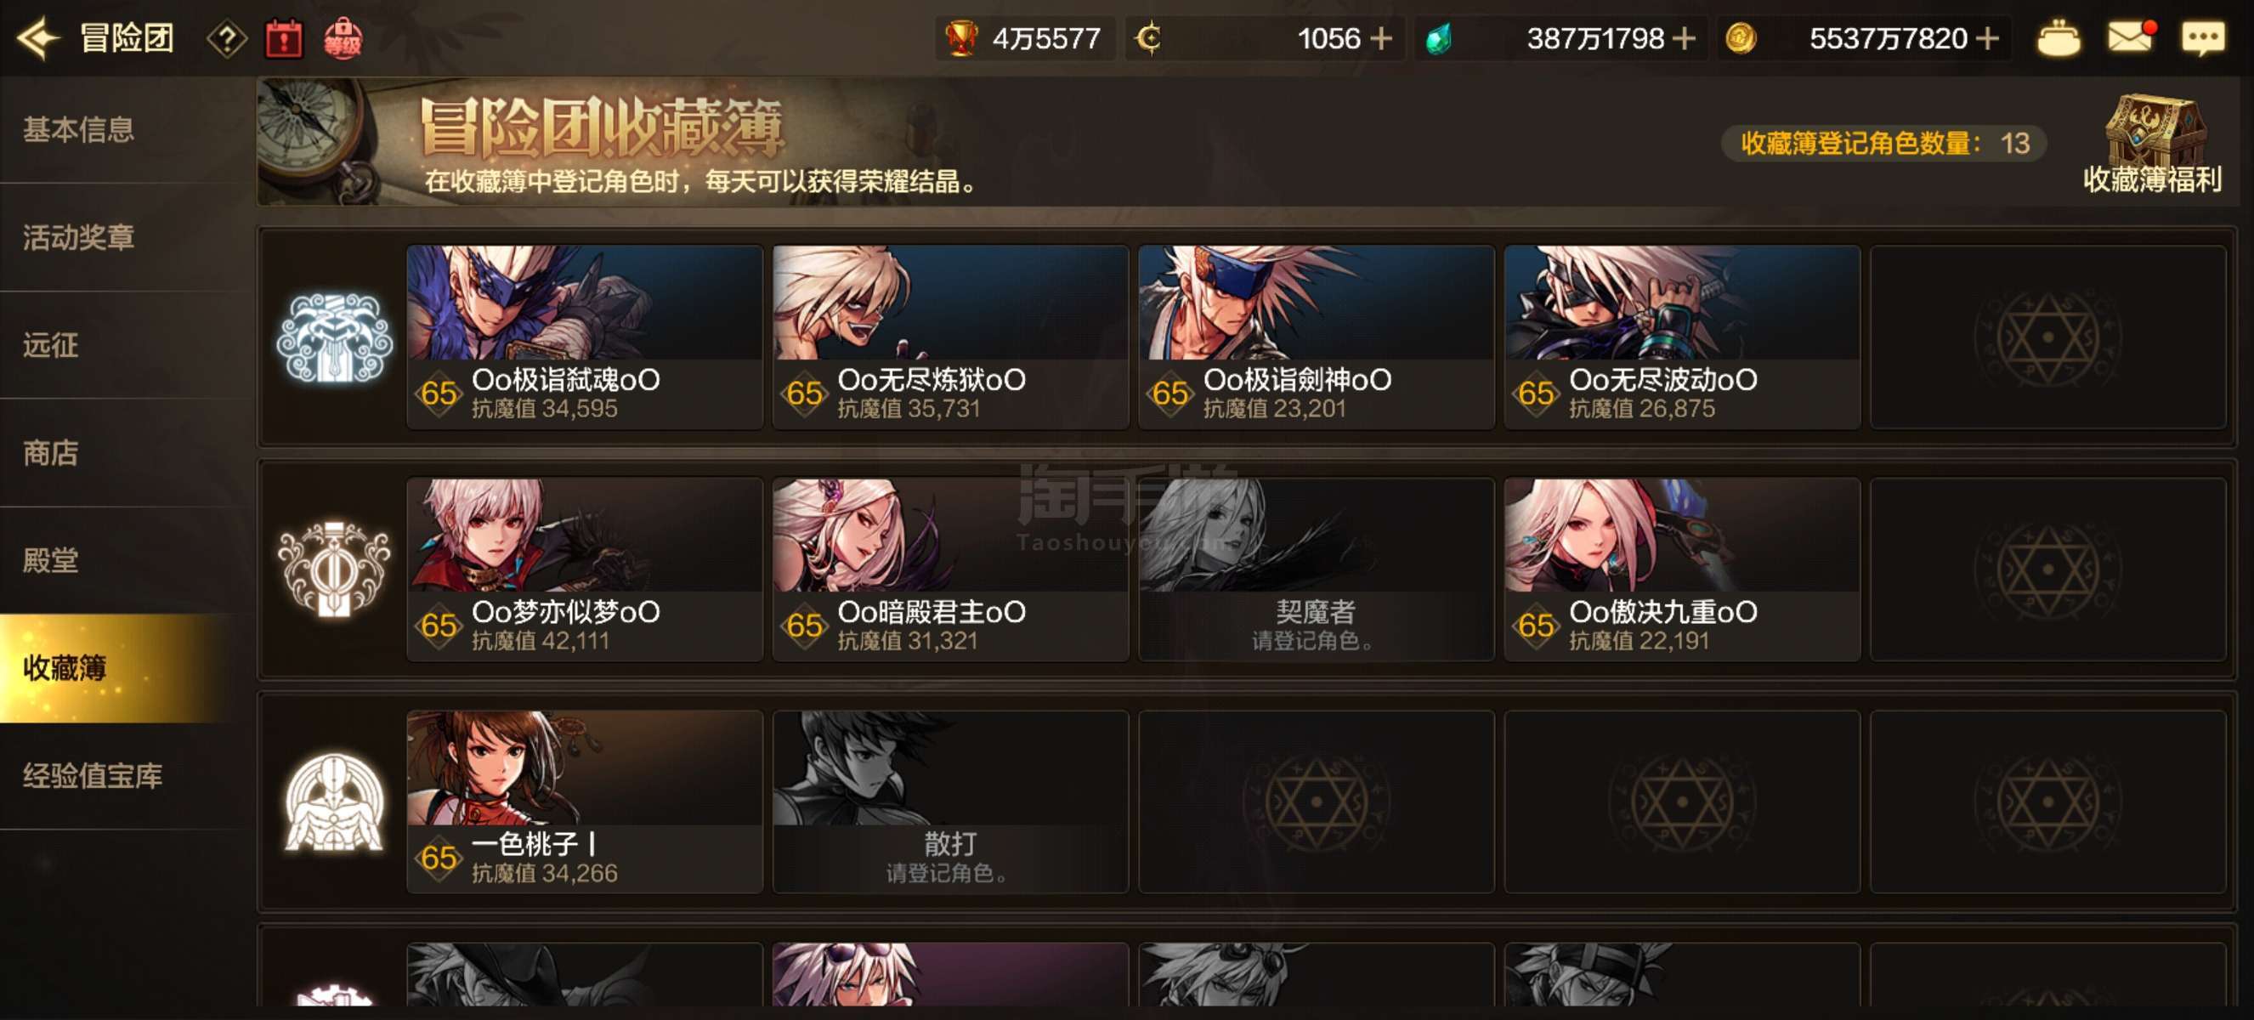Open the question mark help icon

click(x=227, y=39)
